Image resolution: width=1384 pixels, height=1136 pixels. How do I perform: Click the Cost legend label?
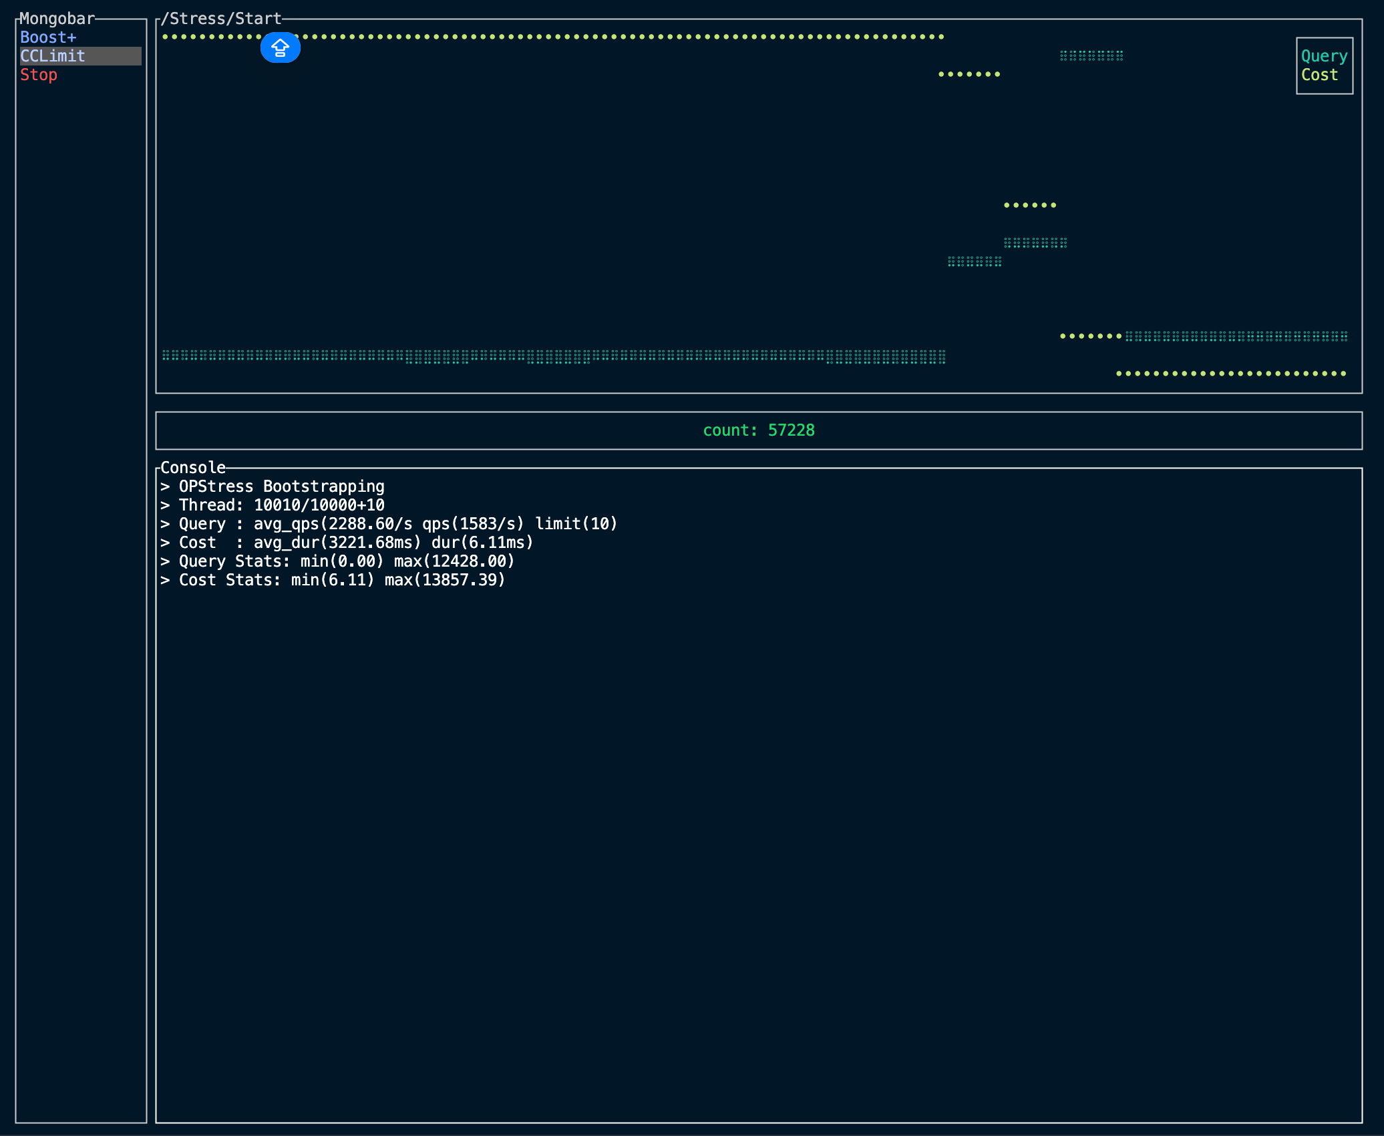pos(1319,75)
